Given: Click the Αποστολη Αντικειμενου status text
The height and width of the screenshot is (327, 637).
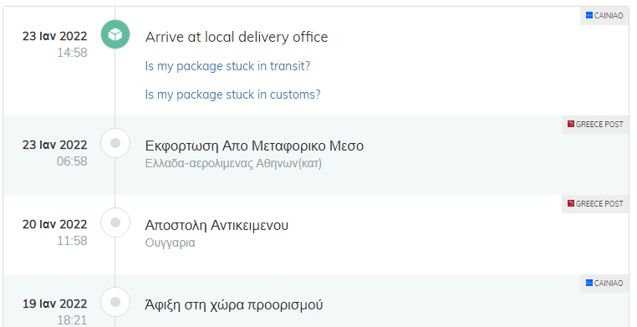Looking at the screenshot, I should click(217, 225).
